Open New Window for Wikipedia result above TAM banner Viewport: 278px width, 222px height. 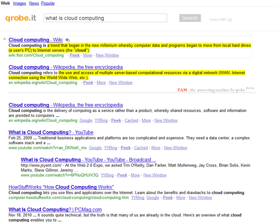(x=121, y=82)
